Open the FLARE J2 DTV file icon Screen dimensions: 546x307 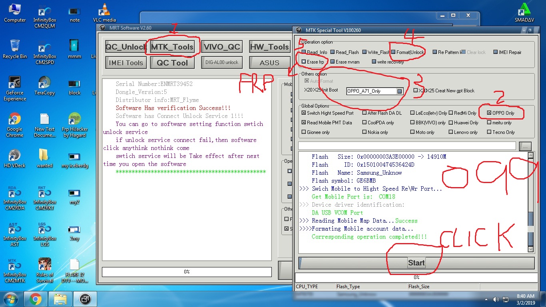point(74,270)
